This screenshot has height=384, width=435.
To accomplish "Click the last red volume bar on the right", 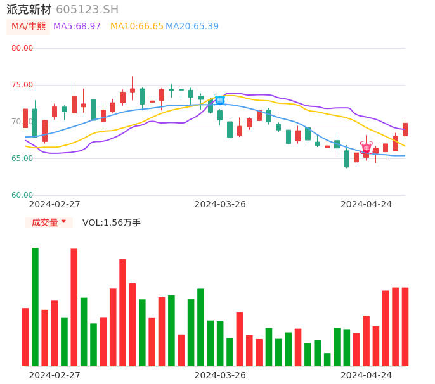I will coord(405,327).
